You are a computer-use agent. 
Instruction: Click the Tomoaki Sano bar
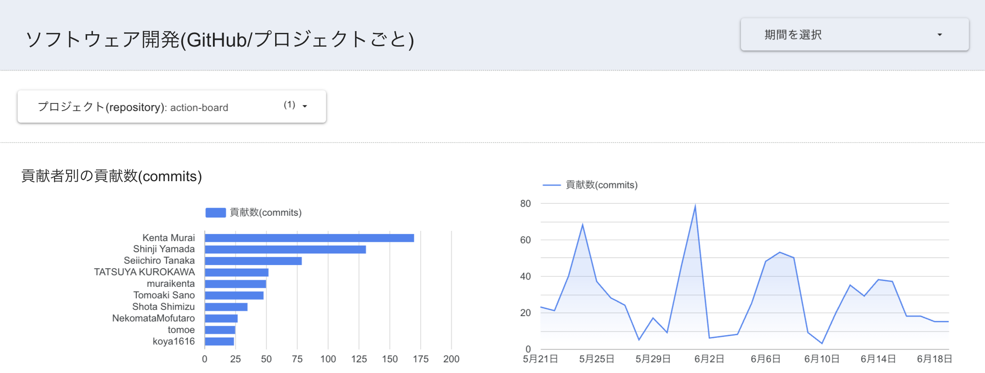pyautogui.click(x=234, y=295)
